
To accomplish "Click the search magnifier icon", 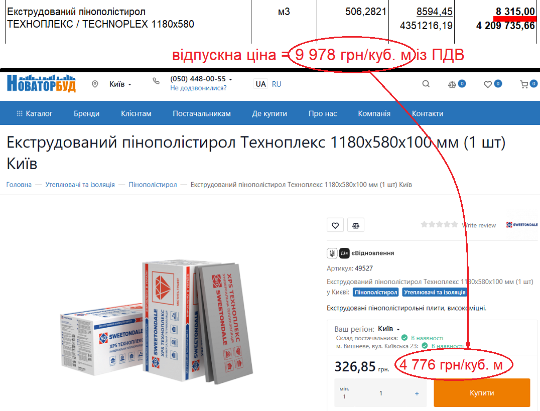I will coord(426,84).
